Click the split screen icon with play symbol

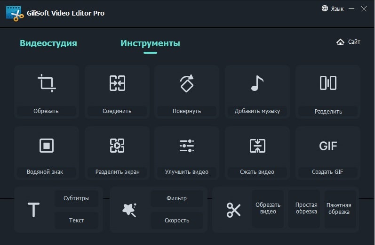tap(117, 146)
